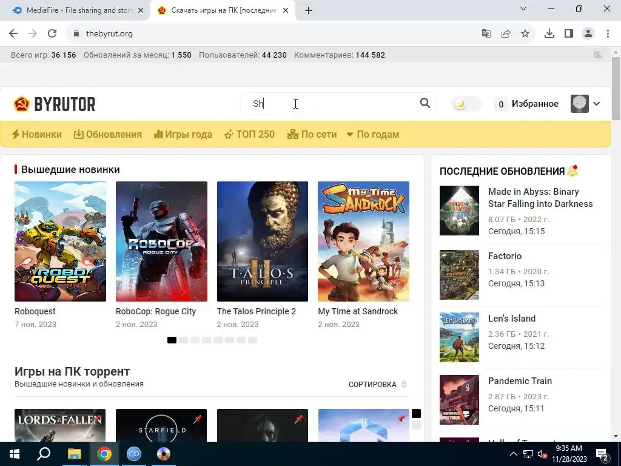
Task: Open the Chrome profile icon
Action: [588, 34]
